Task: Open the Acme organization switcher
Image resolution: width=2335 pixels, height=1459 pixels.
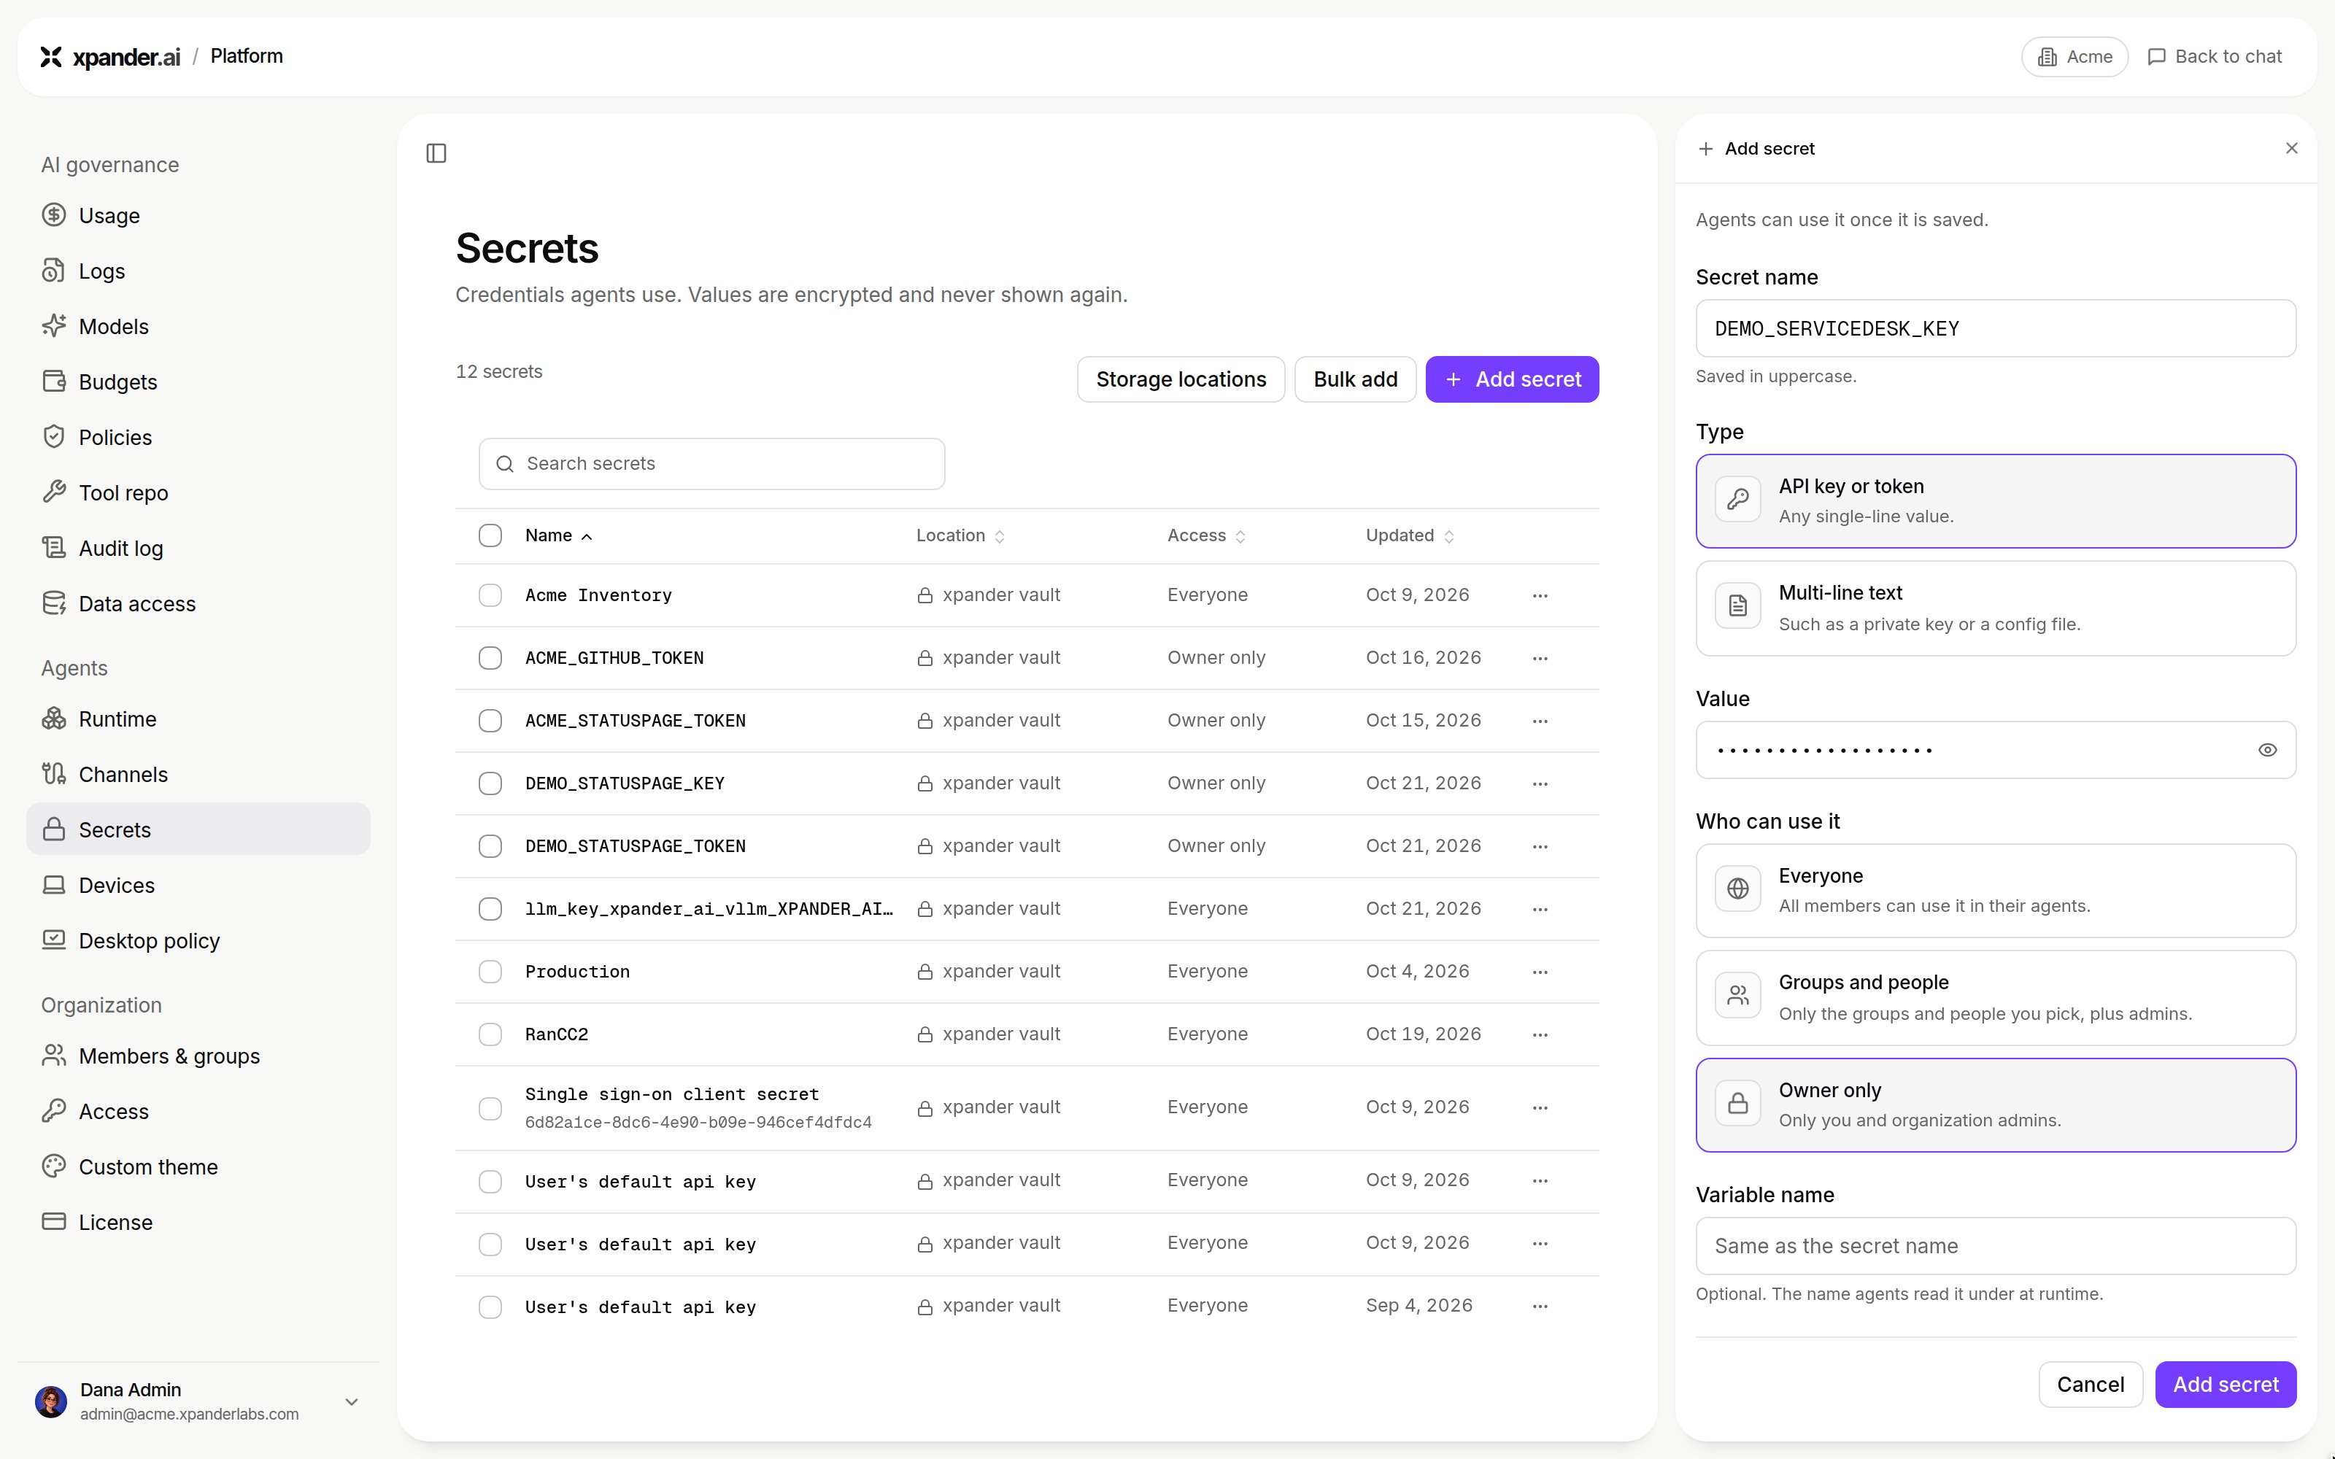Action: point(2075,57)
